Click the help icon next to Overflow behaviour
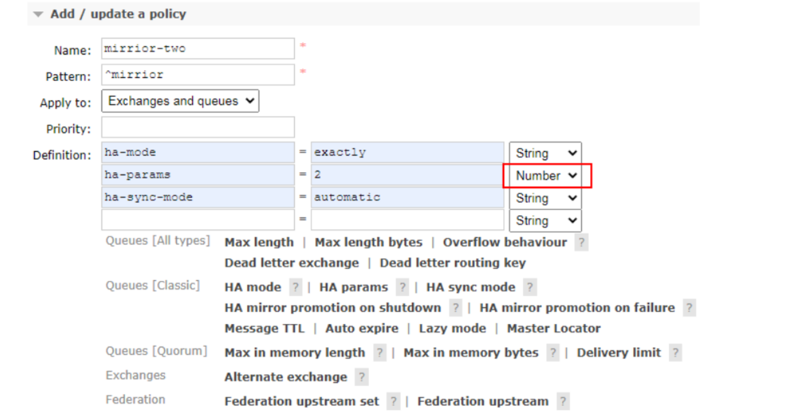Viewport: 785px width, 419px height. coord(581,243)
